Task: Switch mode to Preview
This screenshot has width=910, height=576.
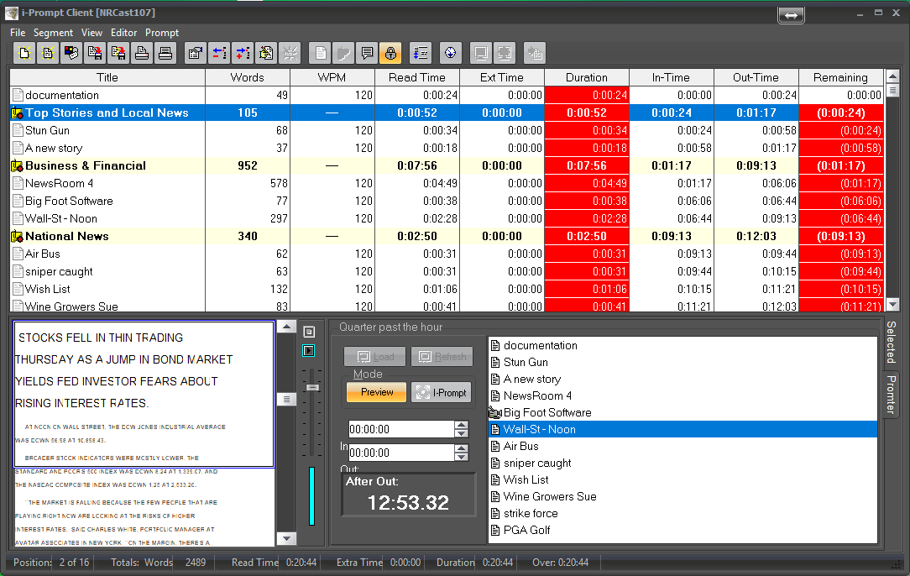Action: [376, 392]
